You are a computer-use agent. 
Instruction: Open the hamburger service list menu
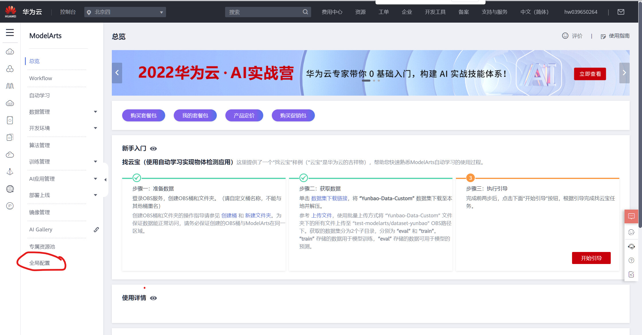click(x=10, y=32)
